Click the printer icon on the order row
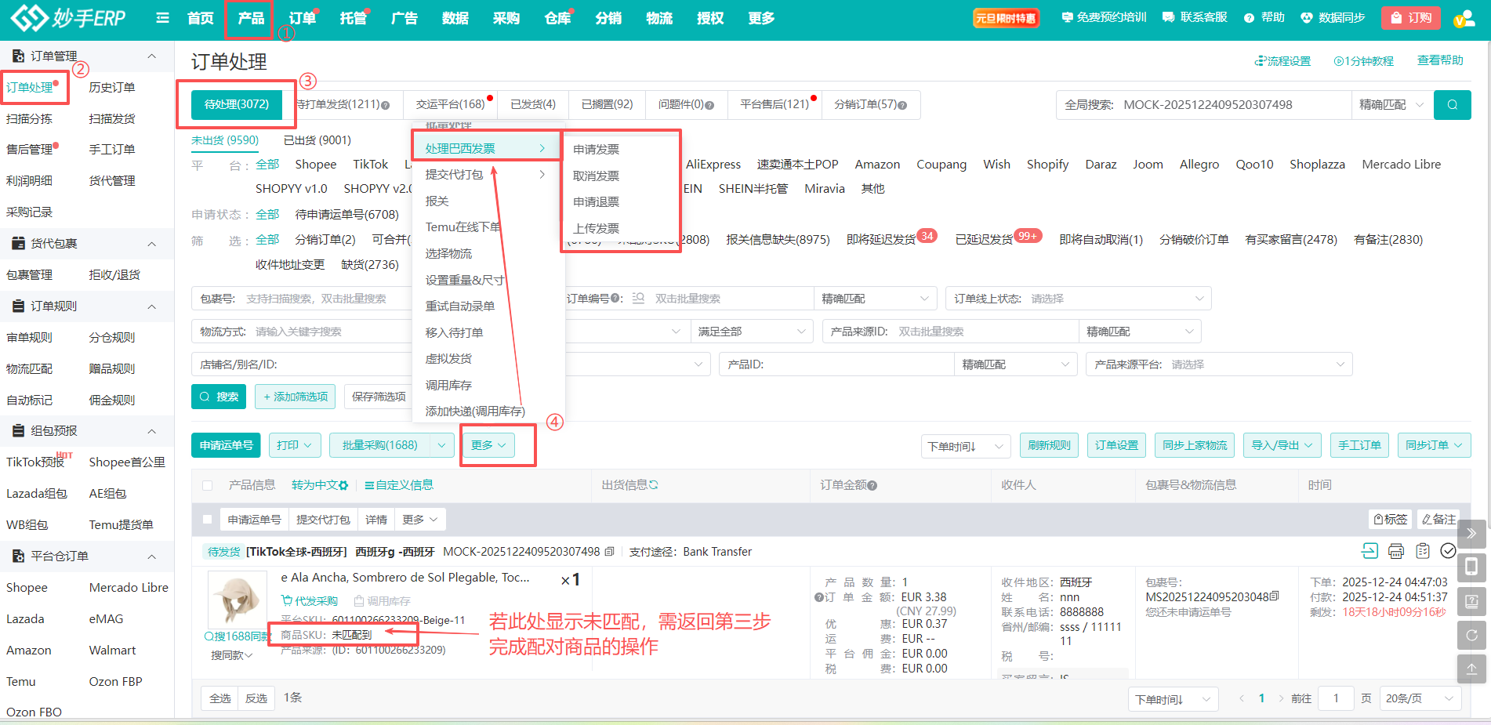This screenshot has height=725, width=1491. coord(1396,551)
